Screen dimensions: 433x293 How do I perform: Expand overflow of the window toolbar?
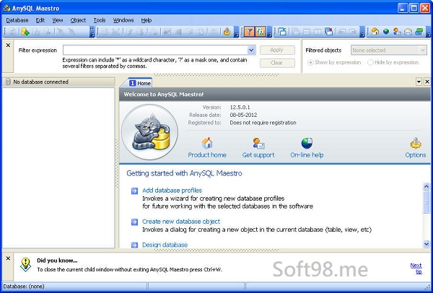coord(362,32)
